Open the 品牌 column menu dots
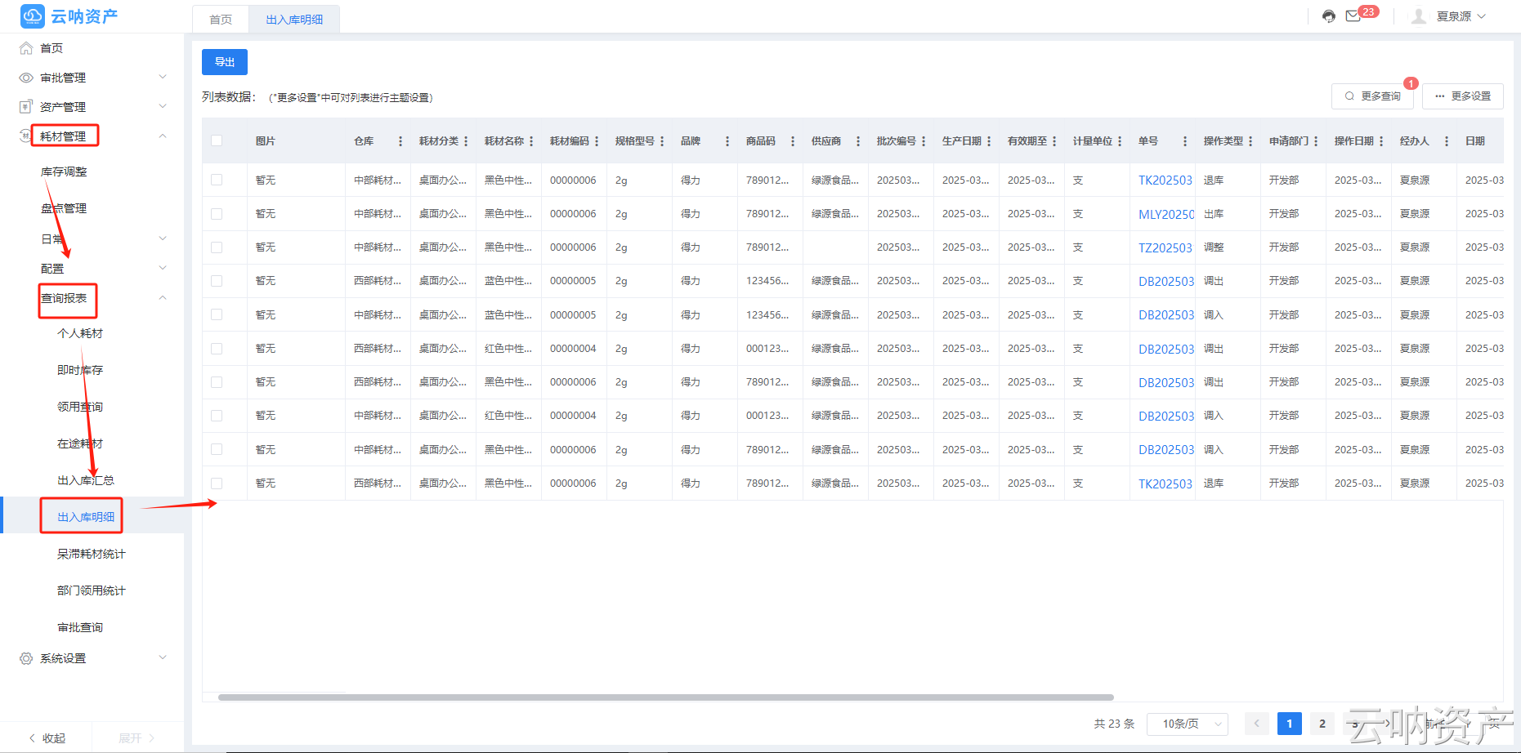This screenshot has width=1521, height=753. pos(727,141)
